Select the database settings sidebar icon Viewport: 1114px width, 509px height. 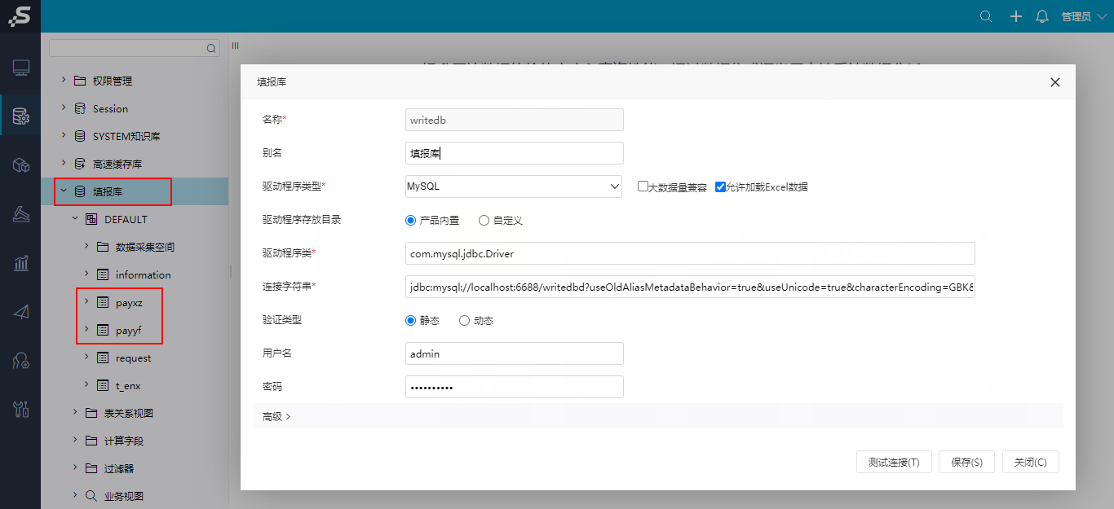tap(20, 118)
